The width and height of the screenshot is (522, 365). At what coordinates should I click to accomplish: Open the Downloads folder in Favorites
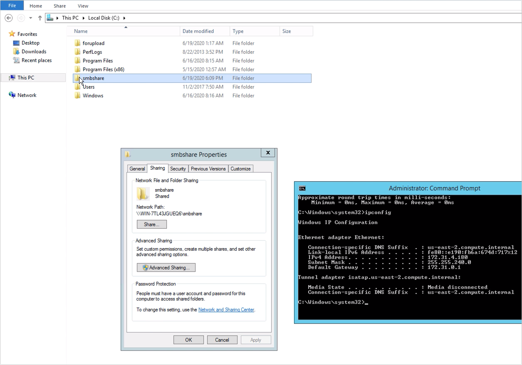pyautogui.click(x=33, y=51)
